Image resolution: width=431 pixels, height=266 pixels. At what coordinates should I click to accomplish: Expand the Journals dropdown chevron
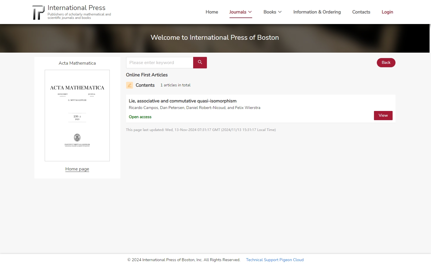point(250,12)
